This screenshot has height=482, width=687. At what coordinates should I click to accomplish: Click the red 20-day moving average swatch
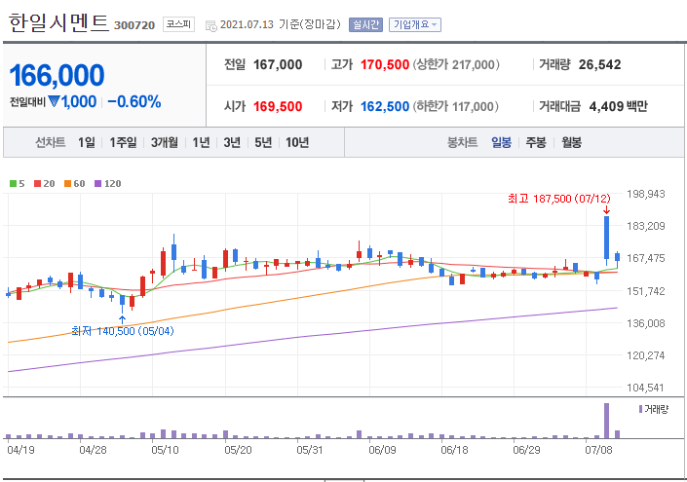coord(38,183)
